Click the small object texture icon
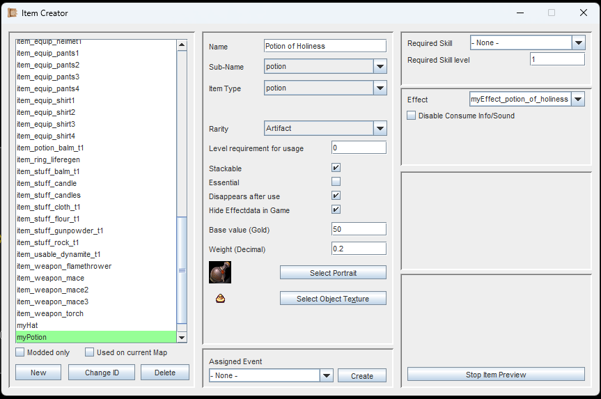The width and height of the screenshot is (601, 399). [220, 299]
